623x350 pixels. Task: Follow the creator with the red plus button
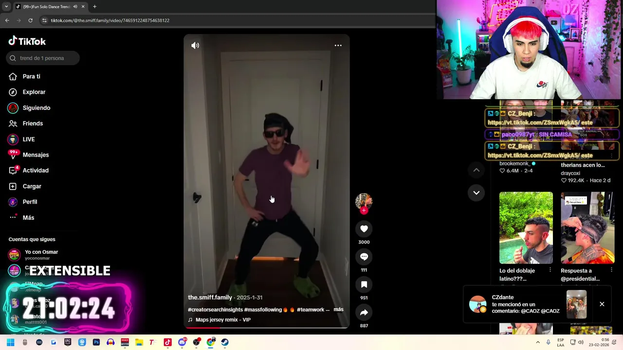click(x=364, y=210)
